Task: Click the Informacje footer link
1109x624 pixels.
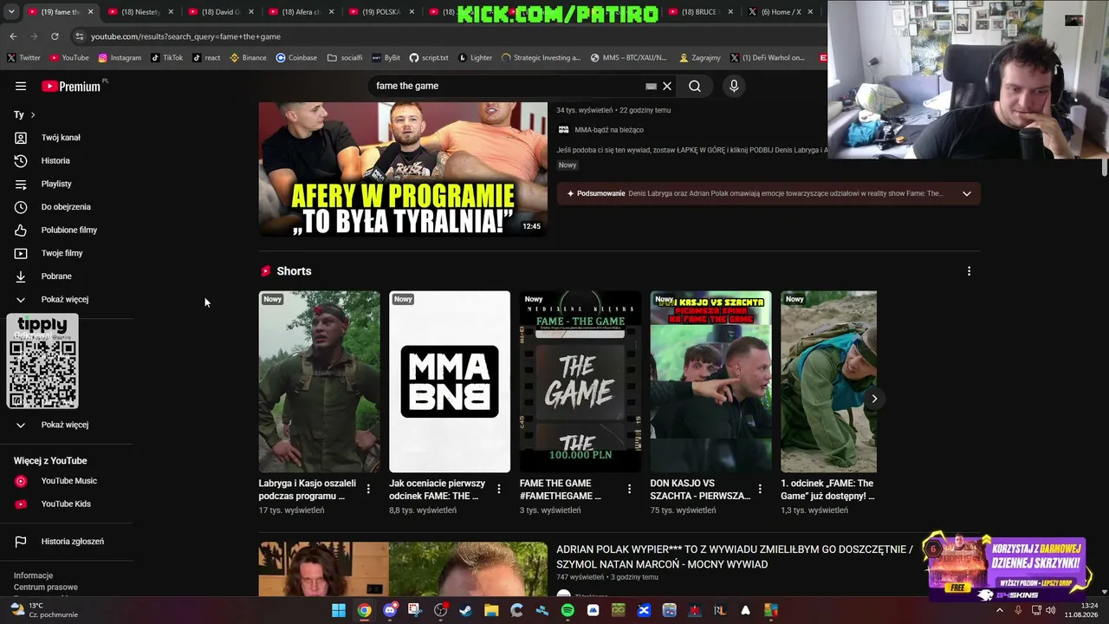Action: [33, 575]
